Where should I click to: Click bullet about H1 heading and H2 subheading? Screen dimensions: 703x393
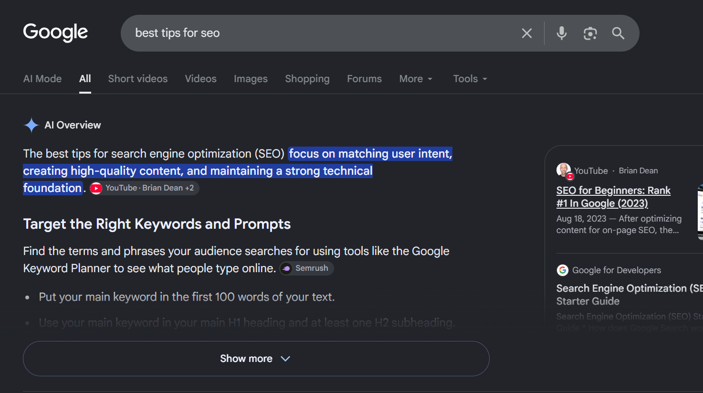247,323
